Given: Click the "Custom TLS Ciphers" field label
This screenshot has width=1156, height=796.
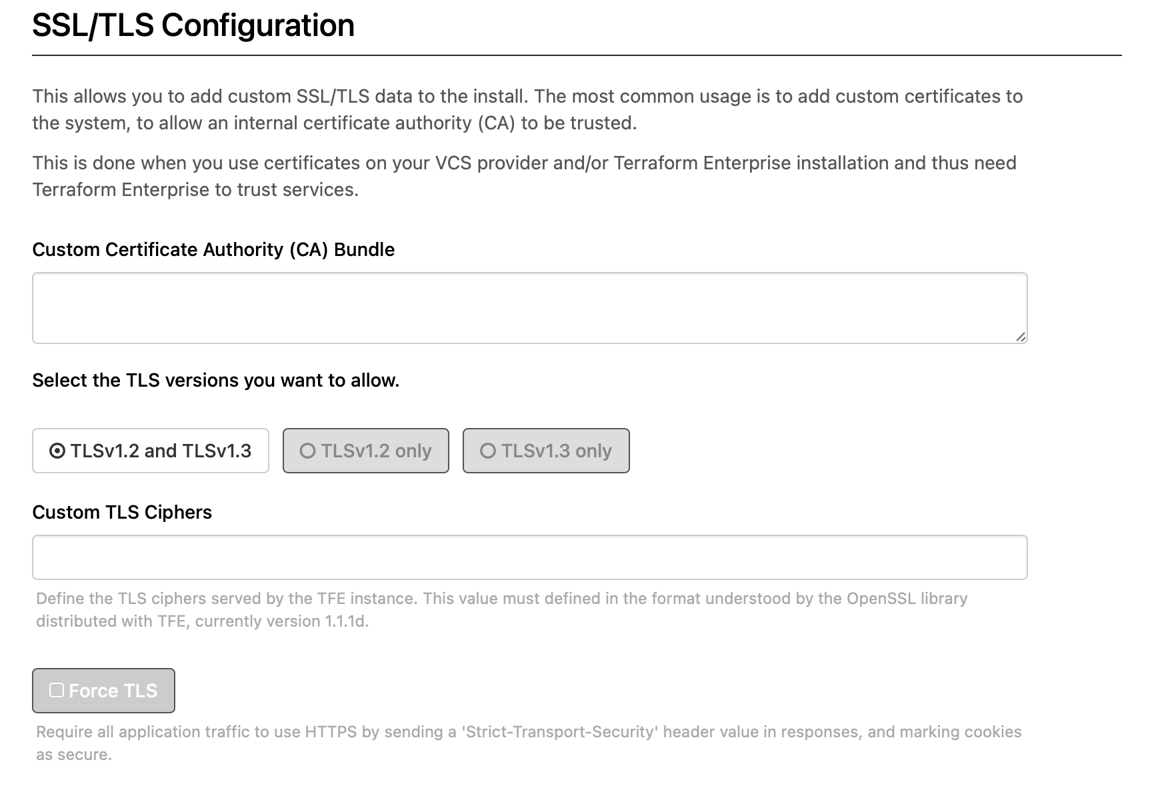Looking at the screenshot, I should (122, 512).
